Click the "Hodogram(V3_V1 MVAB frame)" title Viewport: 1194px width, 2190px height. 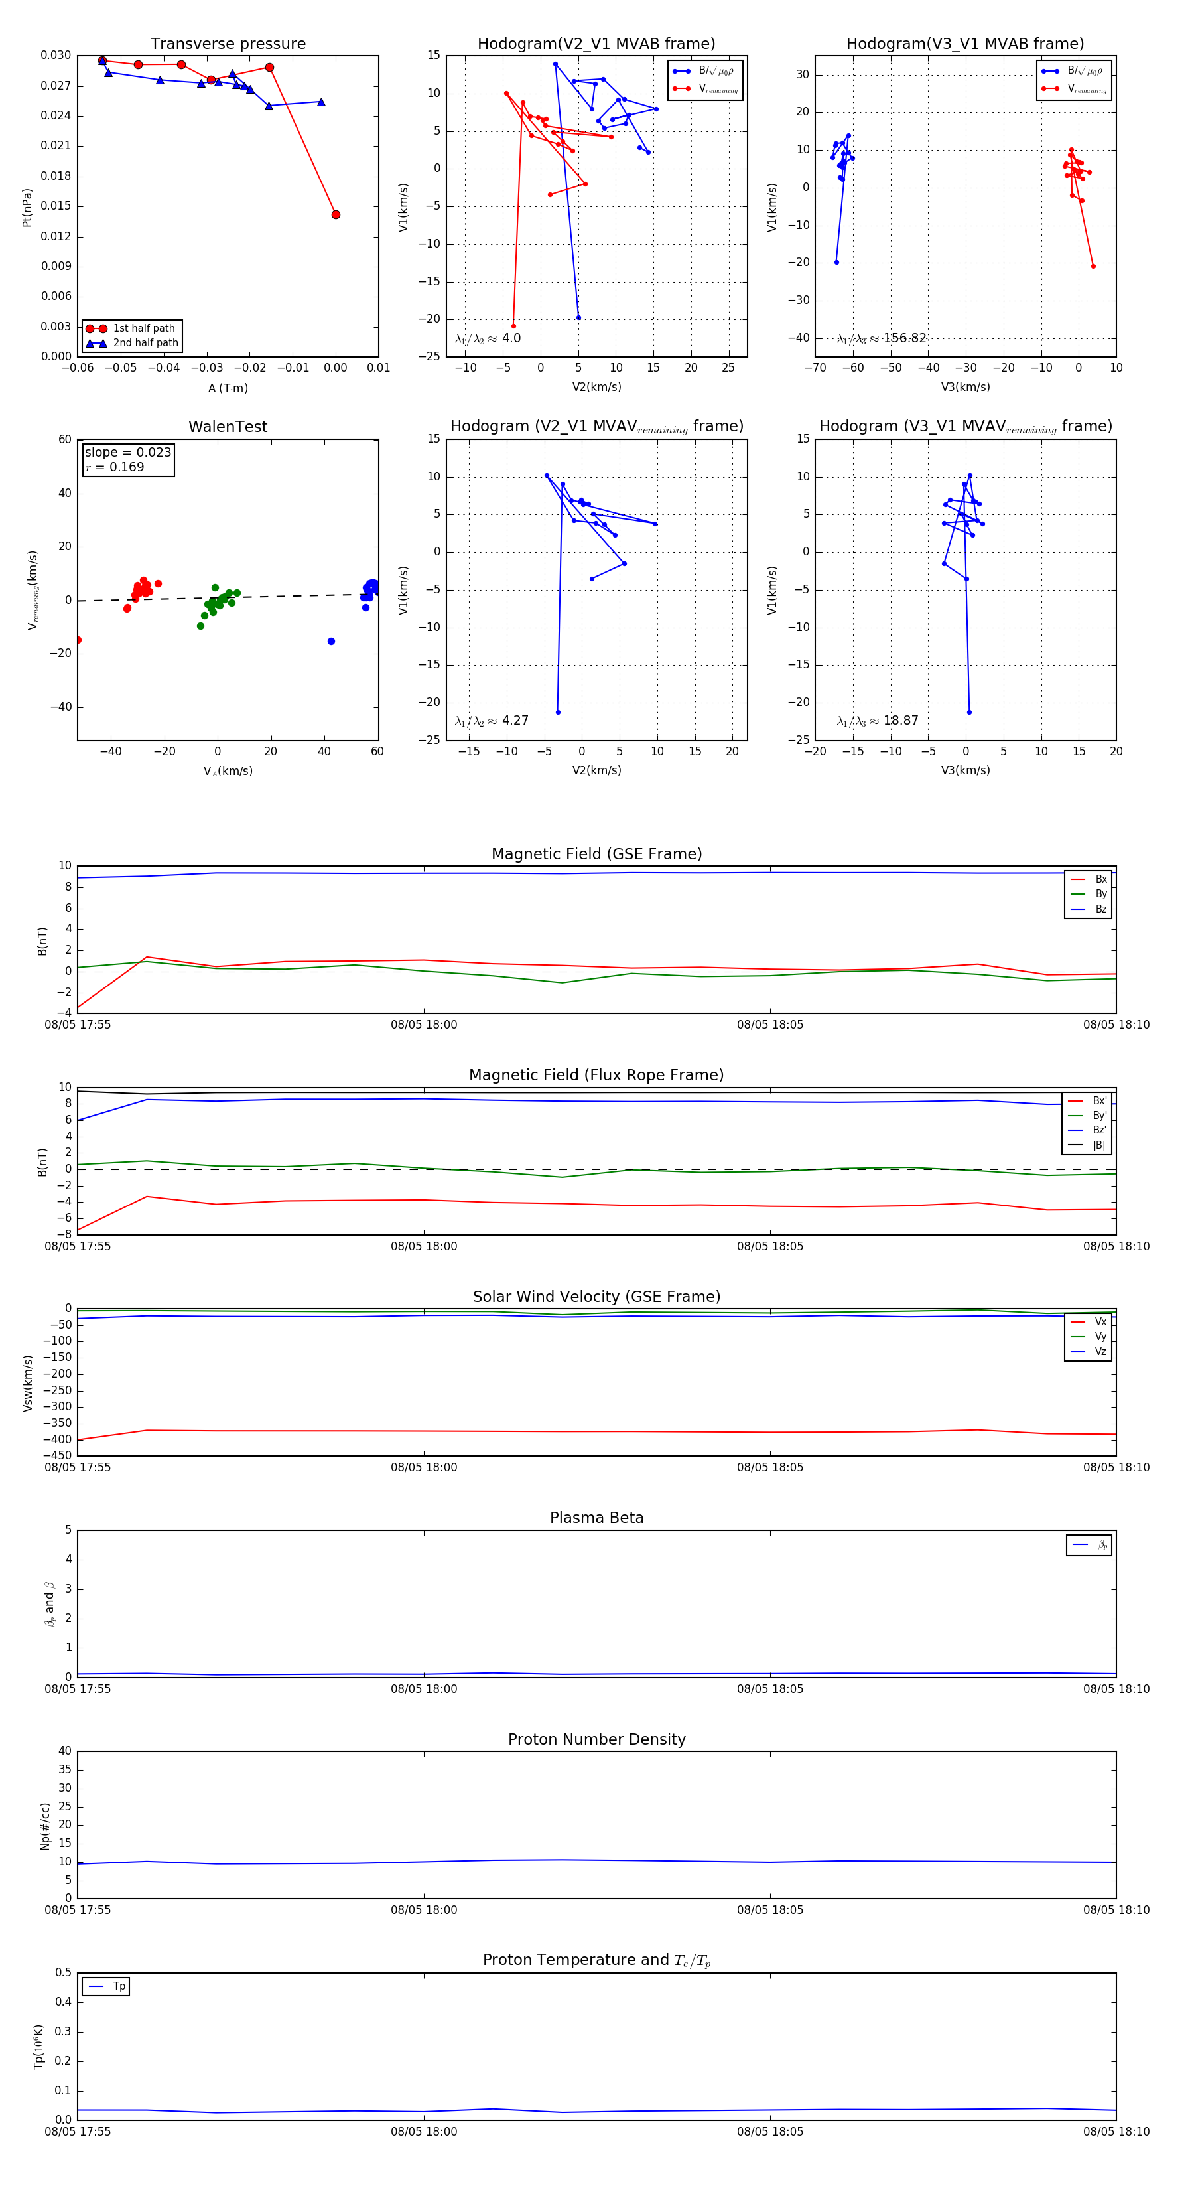point(964,44)
